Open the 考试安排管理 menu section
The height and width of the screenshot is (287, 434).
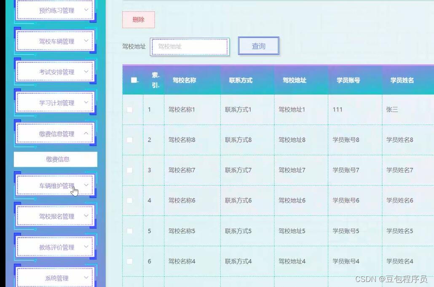click(x=54, y=72)
